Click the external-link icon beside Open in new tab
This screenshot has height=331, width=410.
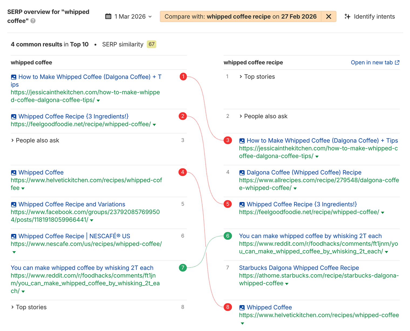click(397, 62)
